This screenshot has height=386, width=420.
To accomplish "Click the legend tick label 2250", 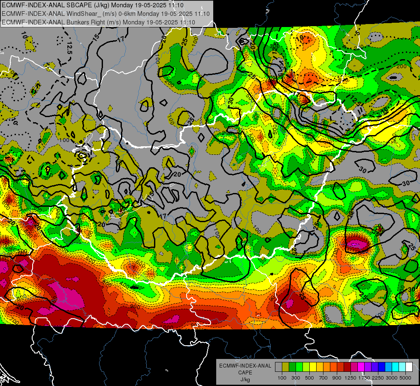I will (x=378, y=378).
